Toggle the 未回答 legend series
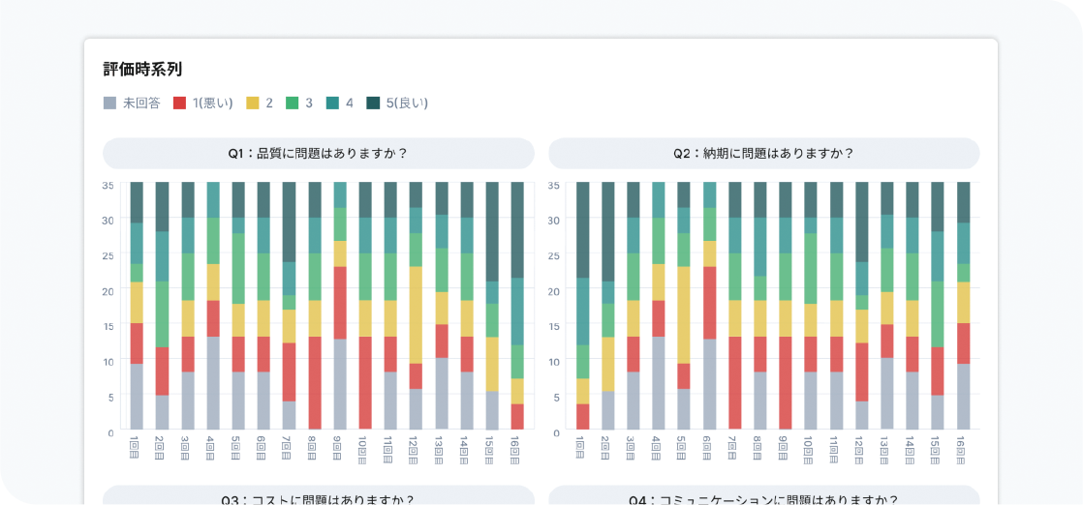1083x505 pixels. click(132, 103)
